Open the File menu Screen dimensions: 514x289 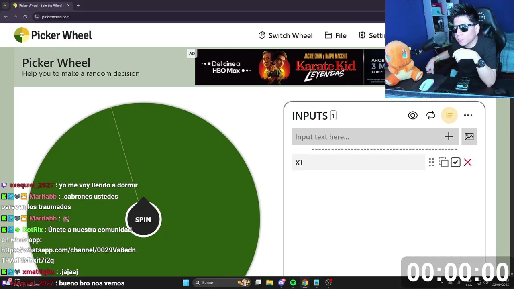click(x=335, y=35)
